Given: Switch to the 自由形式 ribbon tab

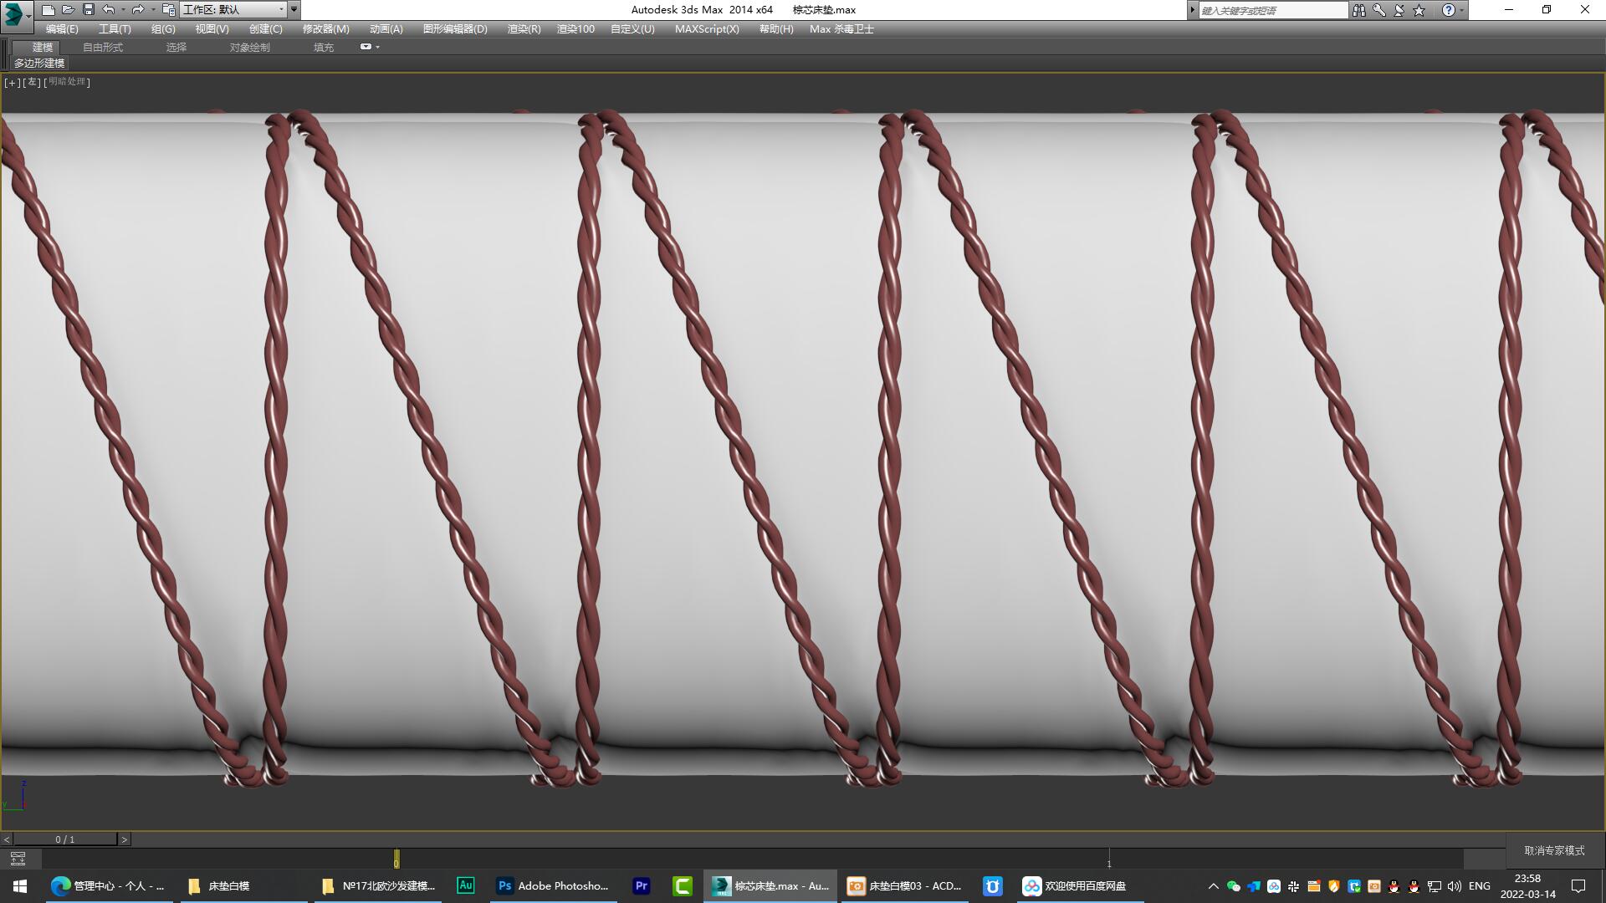Looking at the screenshot, I should 103,47.
